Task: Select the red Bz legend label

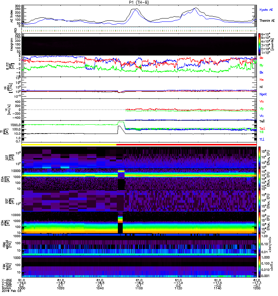Action: 261,58
